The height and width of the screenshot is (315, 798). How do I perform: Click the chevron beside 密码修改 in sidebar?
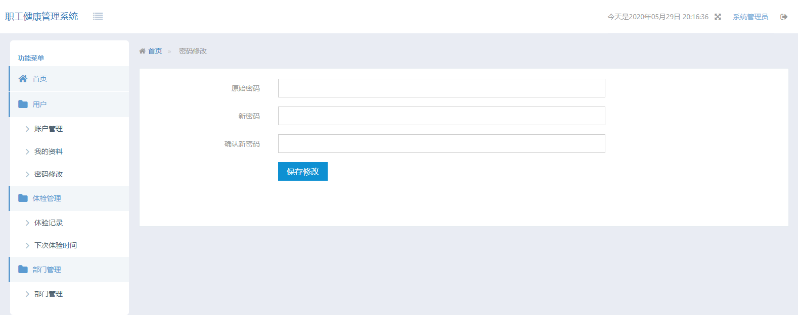(x=27, y=174)
